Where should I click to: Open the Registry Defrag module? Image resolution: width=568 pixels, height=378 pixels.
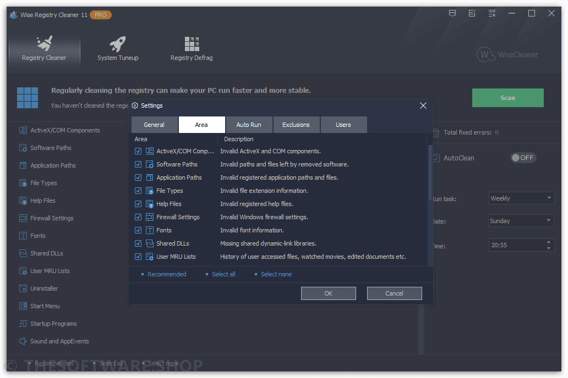click(192, 49)
